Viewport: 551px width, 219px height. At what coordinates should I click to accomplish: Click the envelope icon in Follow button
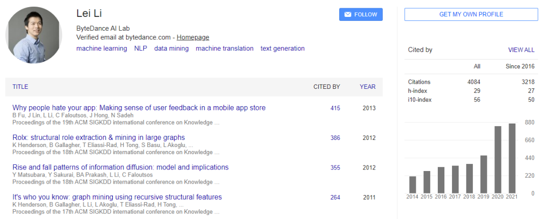(x=347, y=14)
